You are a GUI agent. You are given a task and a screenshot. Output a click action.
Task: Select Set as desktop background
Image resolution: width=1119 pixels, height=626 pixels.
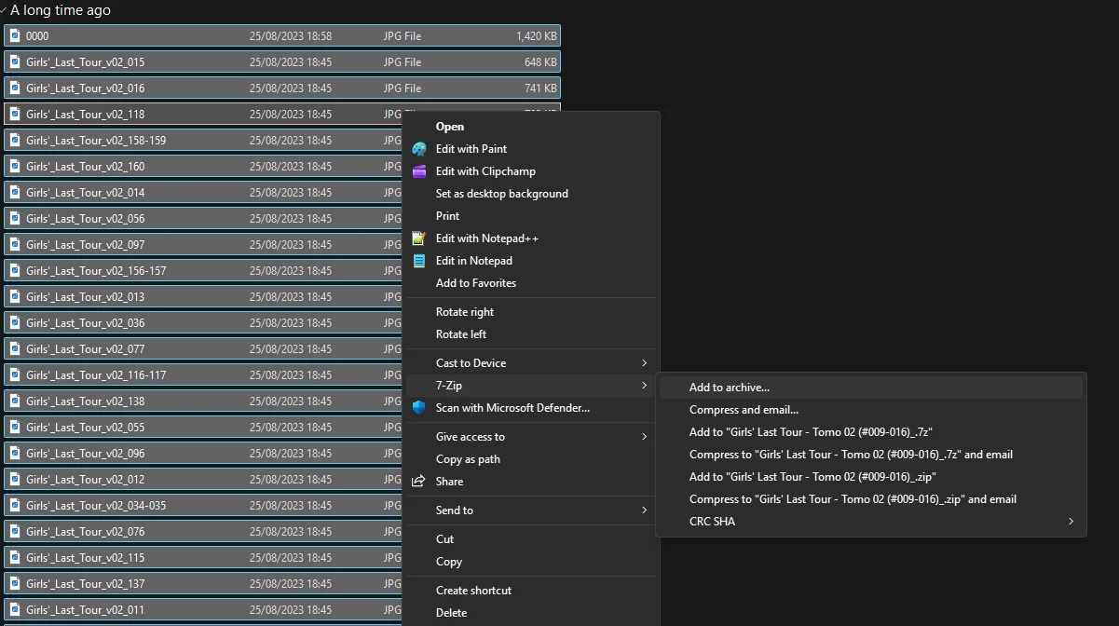pos(501,194)
